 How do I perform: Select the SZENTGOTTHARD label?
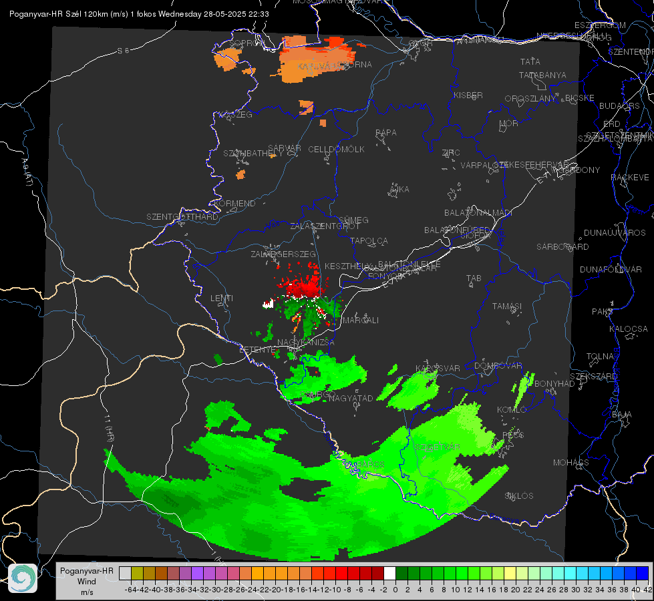(x=182, y=216)
